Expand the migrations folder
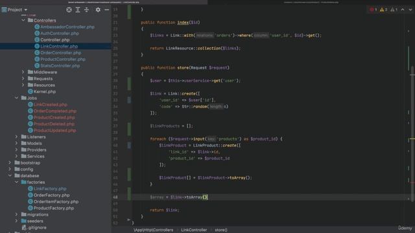Image resolution: width=415 pixels, height=233 pixels. coord(16,214)
